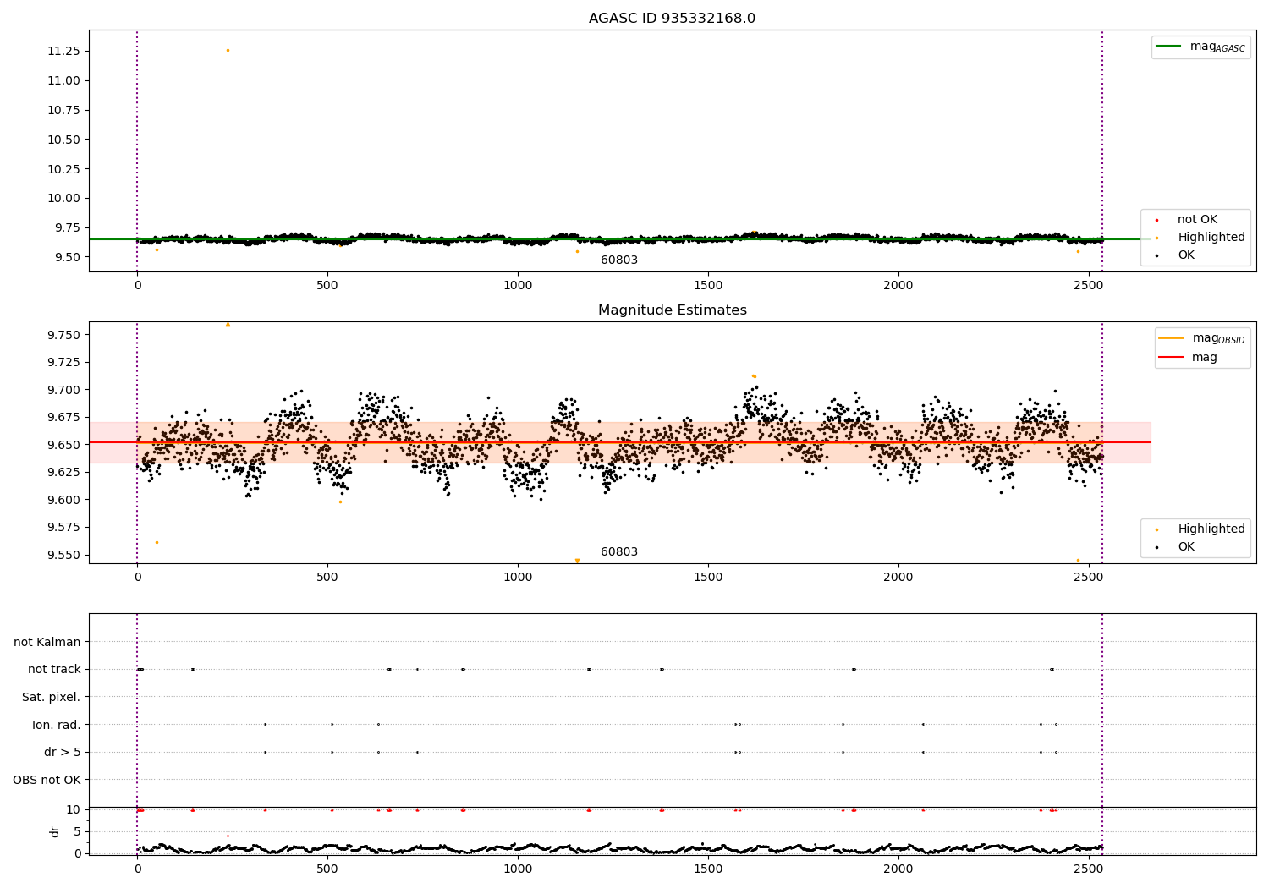Click the 'dr > 5' row label

coord(63,752)
